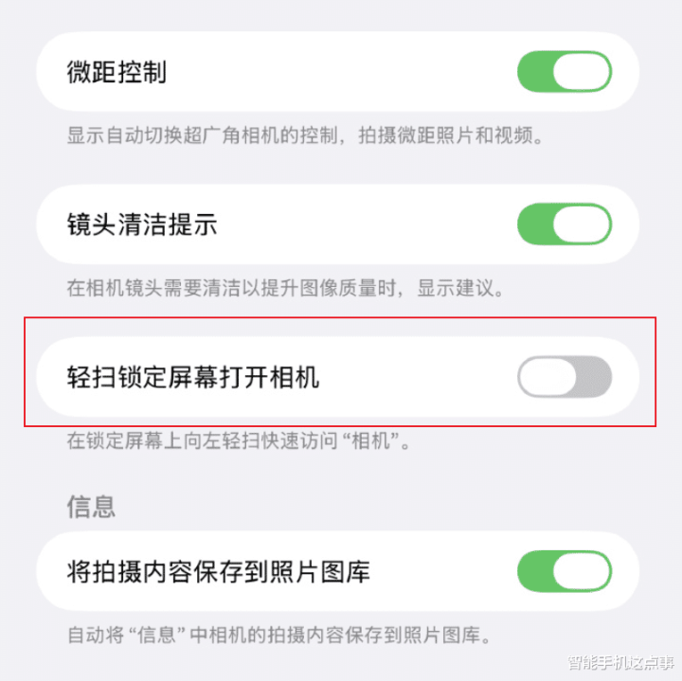Image resolution: width=682 pixels, height=681 pixels.
Task: Turn off the 微距控制 switch
Action: tap(565, 71)
